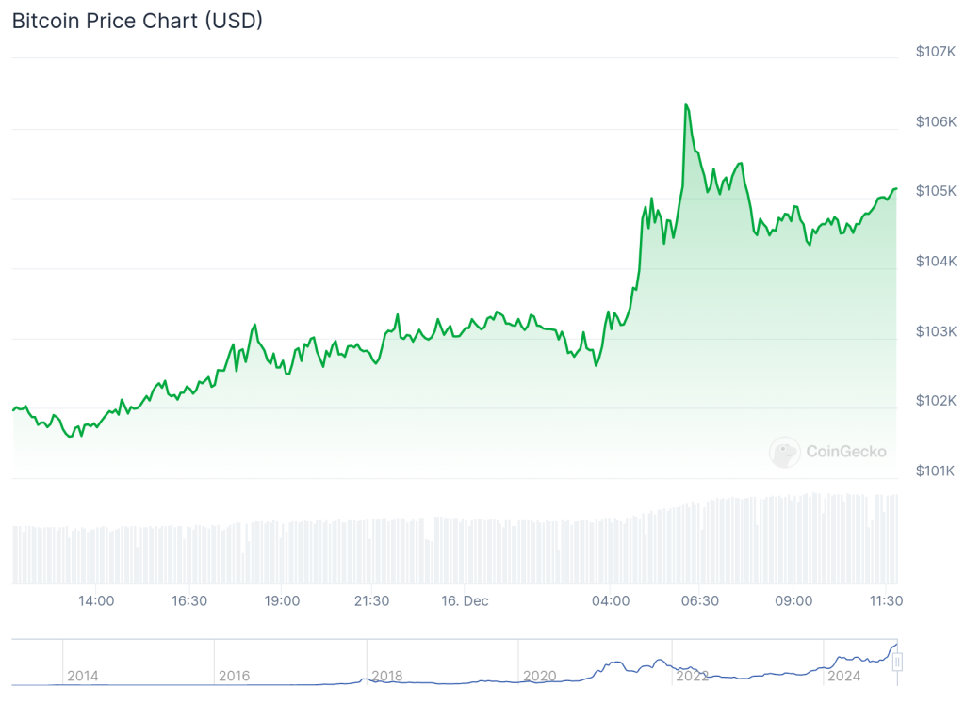Click the last price point at chart's end
The width and height of the screenshot is (965, 703).
click(895, 189)
